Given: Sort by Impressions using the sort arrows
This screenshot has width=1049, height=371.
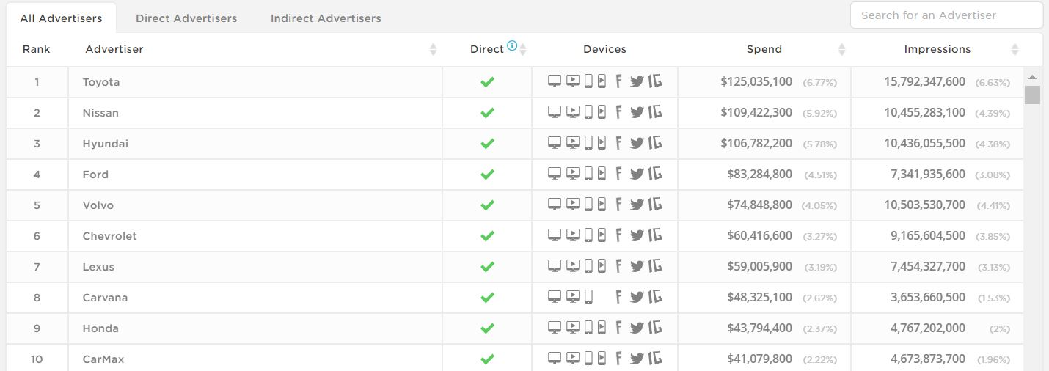Looking at the screenshot, I should coord(1015,49).
